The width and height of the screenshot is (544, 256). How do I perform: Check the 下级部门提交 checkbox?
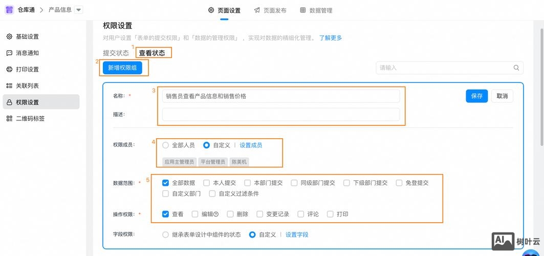[346, 183]
